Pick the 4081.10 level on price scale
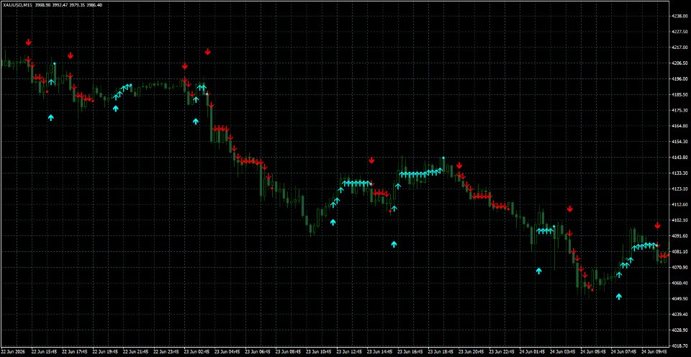This screenshot has width=691, height=357. coord(679,252)
